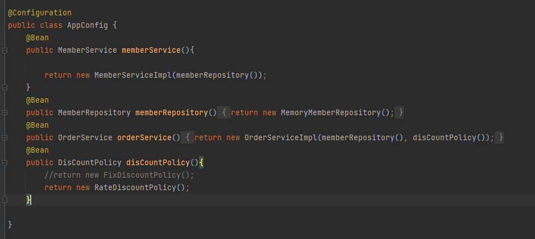This screenshot has width=535, height=239.
Task: Click MemoryMemberRepository in the folded body
Action: 331,113
